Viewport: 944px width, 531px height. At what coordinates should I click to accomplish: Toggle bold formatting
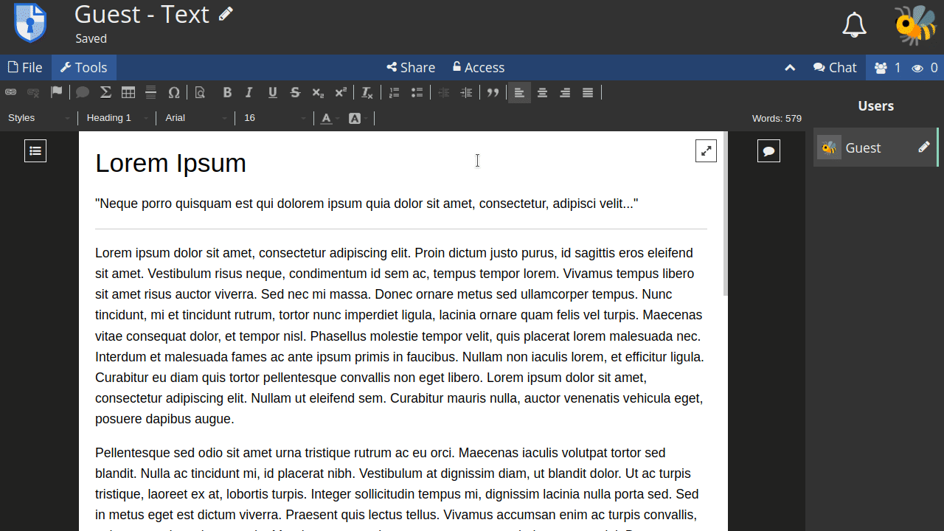pos(227,92)
